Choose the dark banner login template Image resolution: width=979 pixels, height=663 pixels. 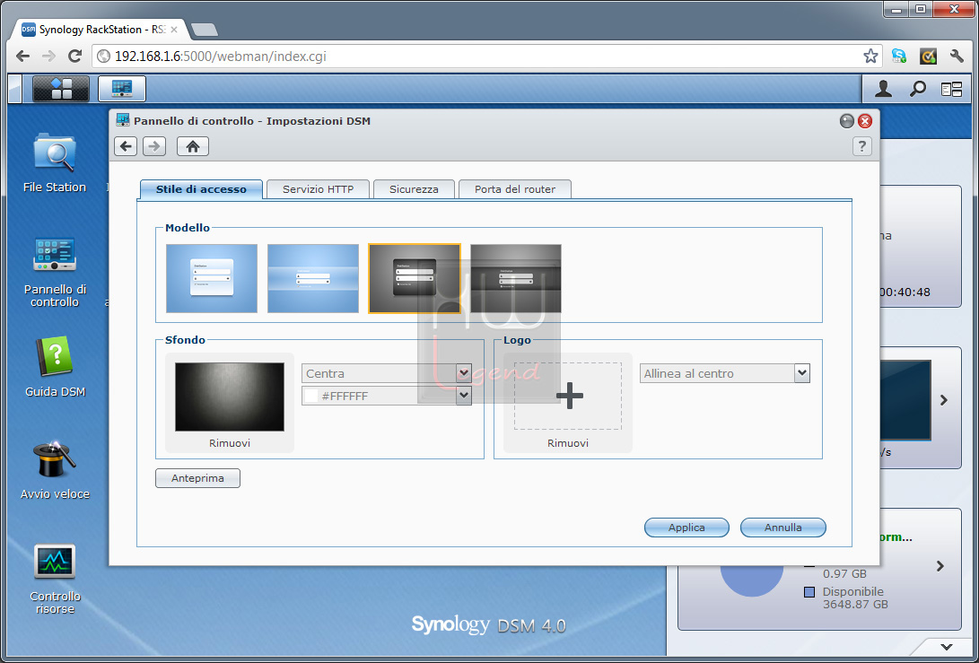click(516, 278)
